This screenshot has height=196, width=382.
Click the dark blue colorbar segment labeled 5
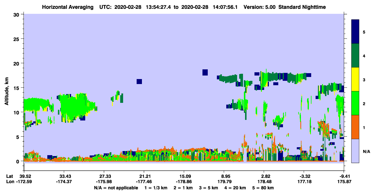tap(355, 32)
